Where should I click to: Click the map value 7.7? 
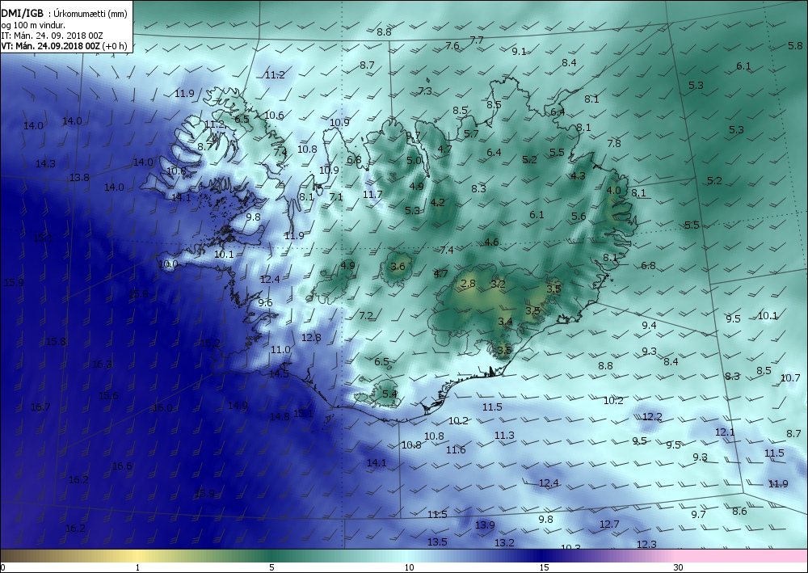[477, 40]
